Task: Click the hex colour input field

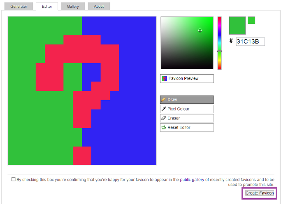Action: (250, 42)
